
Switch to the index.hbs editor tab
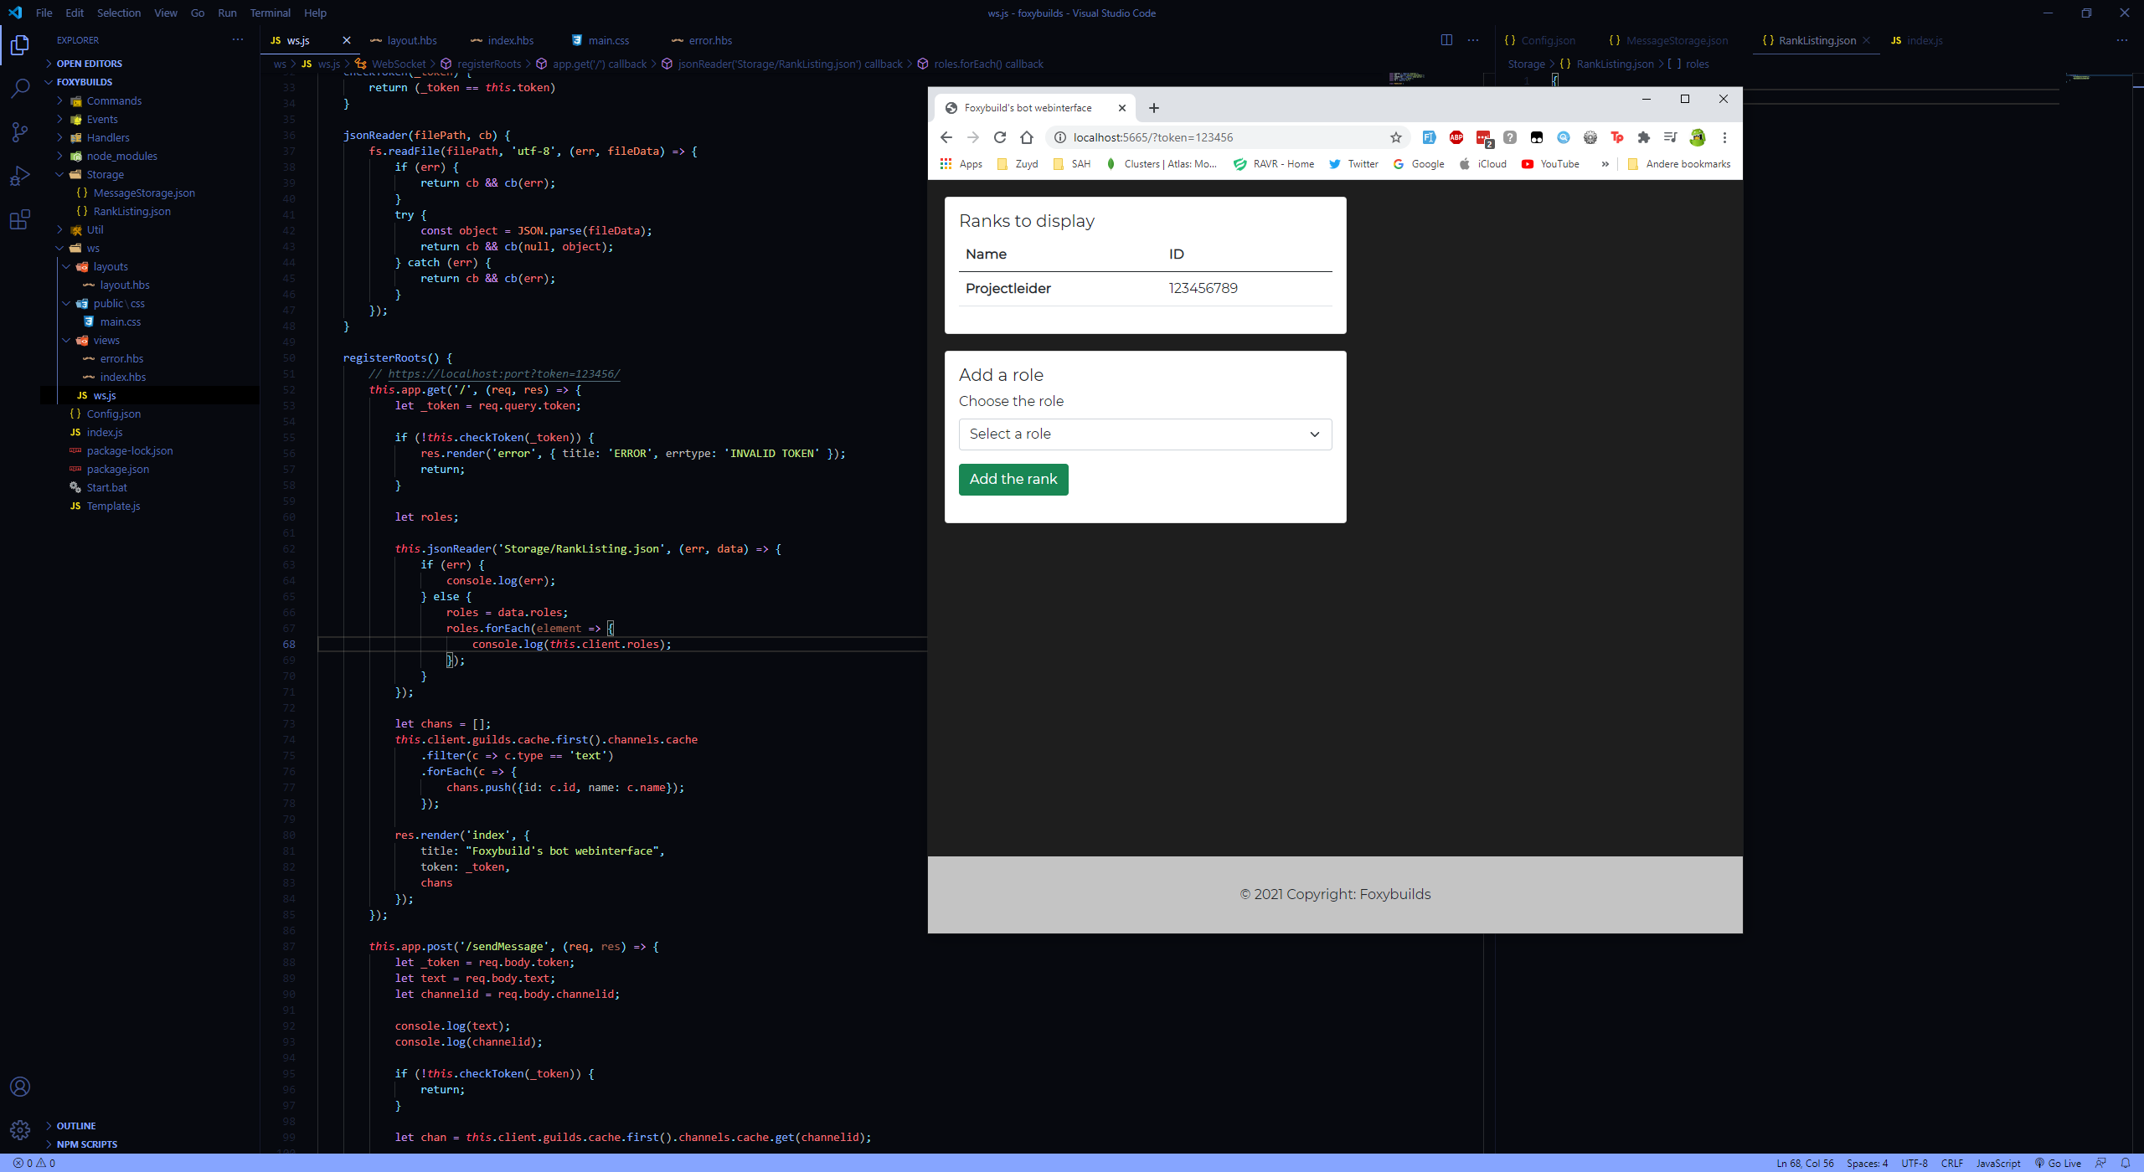(x=510, y=40)
